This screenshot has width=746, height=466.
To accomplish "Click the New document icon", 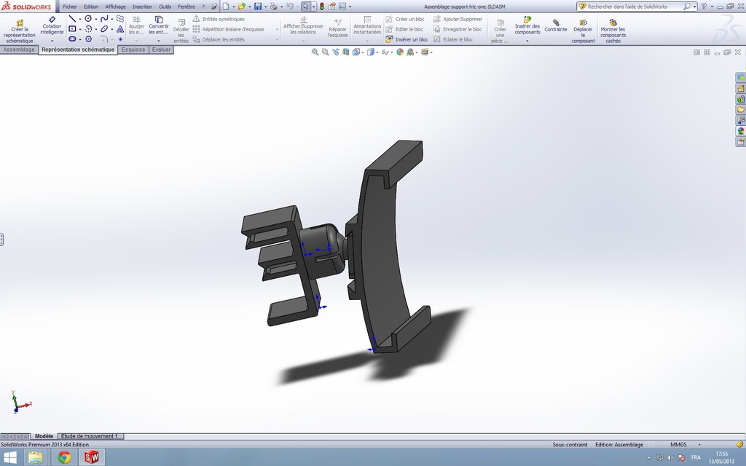I will click(x=226, y=7).
